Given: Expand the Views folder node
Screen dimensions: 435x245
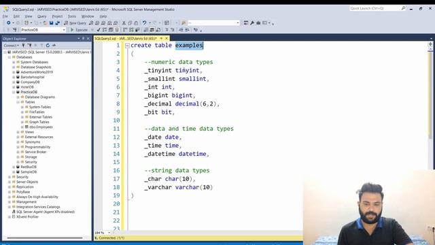Looking at the screenshot, I should (18, 132).
